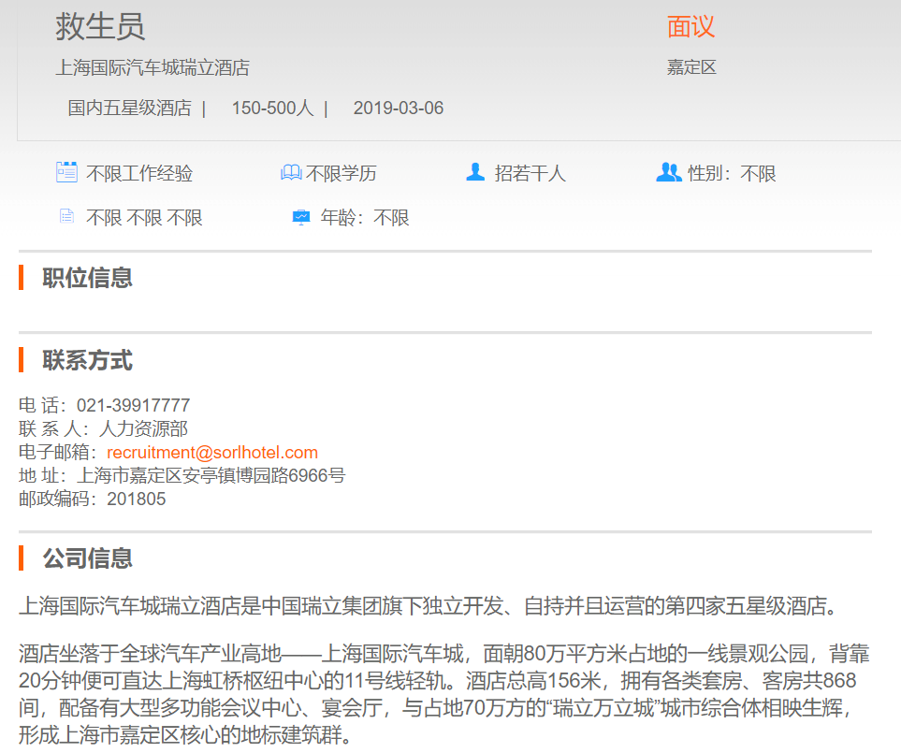Select the 嘉定区 district label
The image size is (901, 753).
(x=691, y=67)
